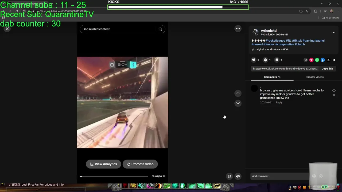The width and height of the screenshot is (342, 192).
Task: Open the rythmichd username link
Action: [x=269, y=31]
